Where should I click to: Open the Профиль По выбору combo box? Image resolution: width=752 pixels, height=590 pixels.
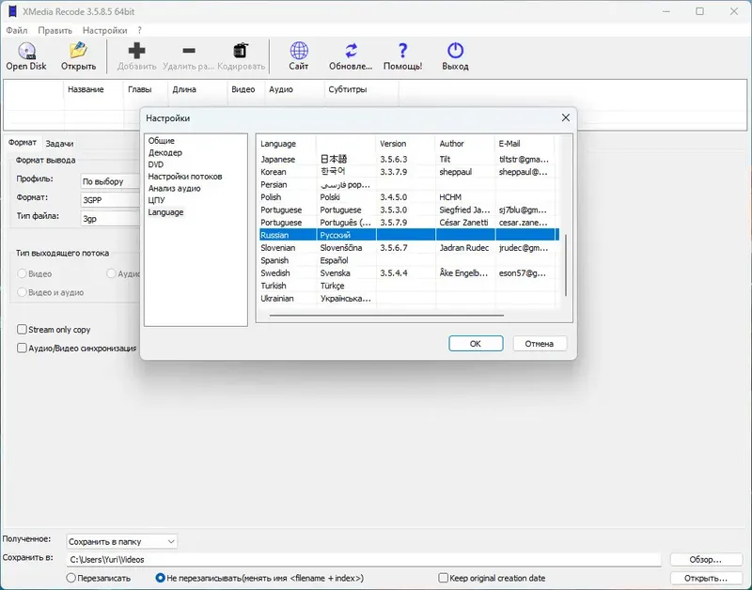pyautogui.click(x=111, y=181)
